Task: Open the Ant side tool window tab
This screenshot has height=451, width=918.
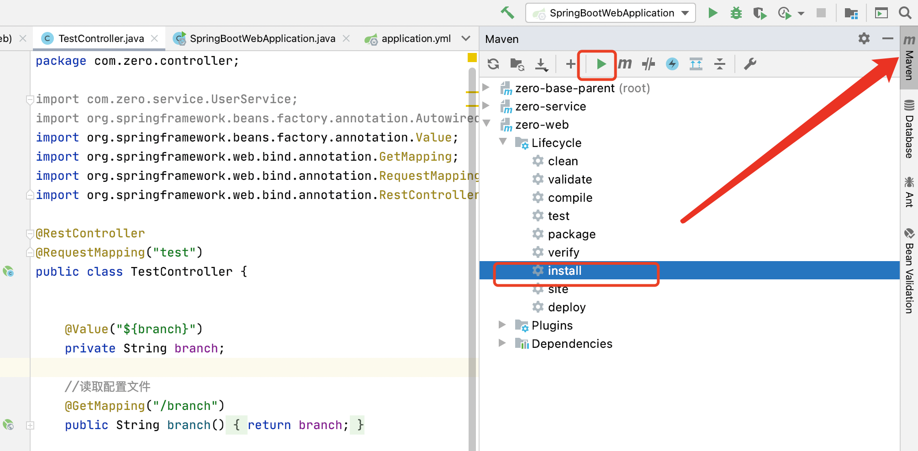Action: coord(909,192)
